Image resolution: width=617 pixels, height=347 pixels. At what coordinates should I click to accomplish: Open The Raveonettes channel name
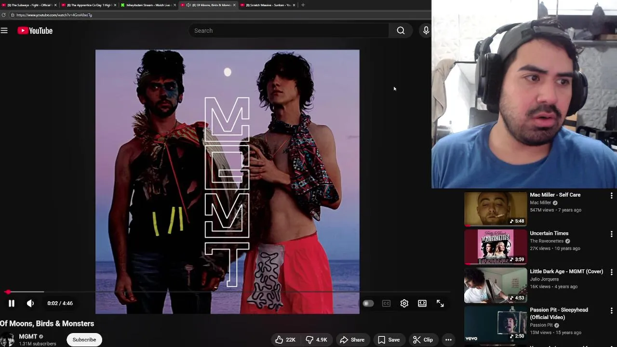(547, 241)
